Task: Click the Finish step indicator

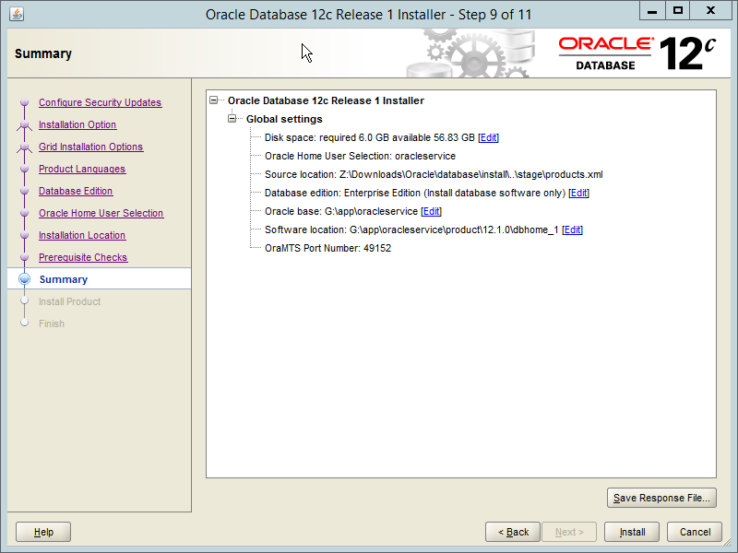Action: coord(25,324)
